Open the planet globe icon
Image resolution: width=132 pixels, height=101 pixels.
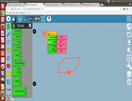(129, 27)
